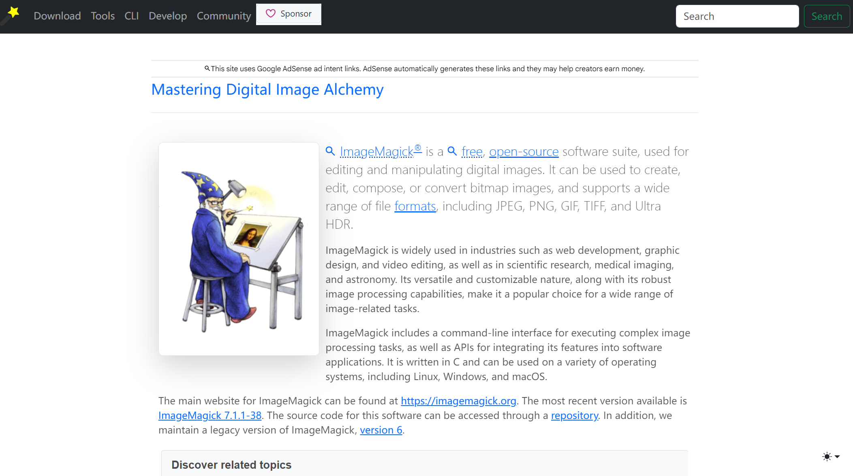Open the formats link

pyautogui.click(x=415, y=206)
